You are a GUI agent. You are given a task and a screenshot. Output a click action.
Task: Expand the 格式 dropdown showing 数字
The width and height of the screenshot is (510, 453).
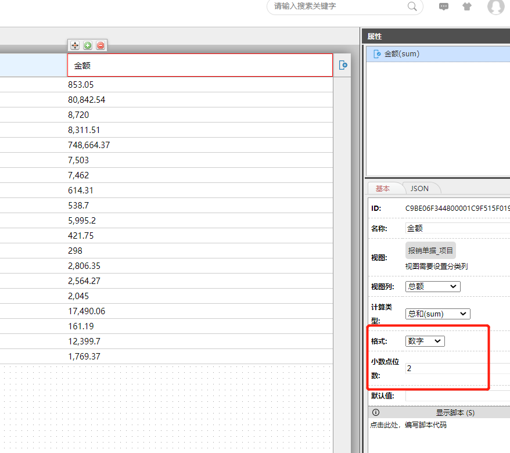coord(425,341)
